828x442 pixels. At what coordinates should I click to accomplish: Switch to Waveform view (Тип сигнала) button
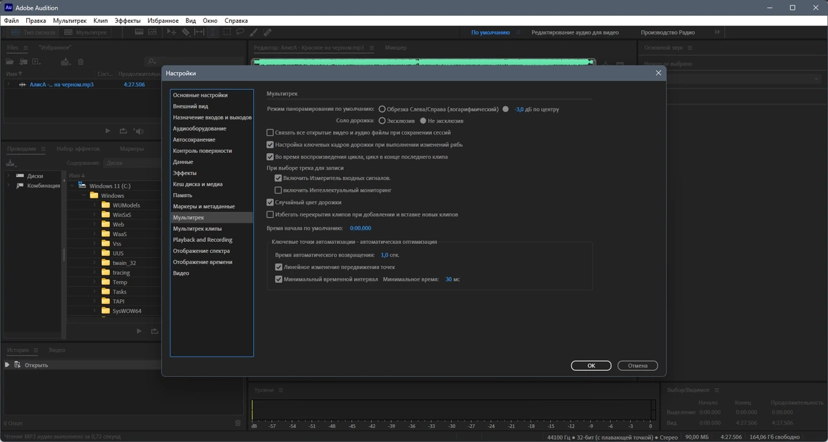click(33, 32)
